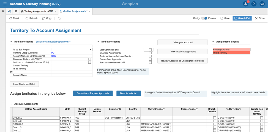The image size is (268, 132).
Task: Open the GA user account avatar
Action: [x=262, y=4]
